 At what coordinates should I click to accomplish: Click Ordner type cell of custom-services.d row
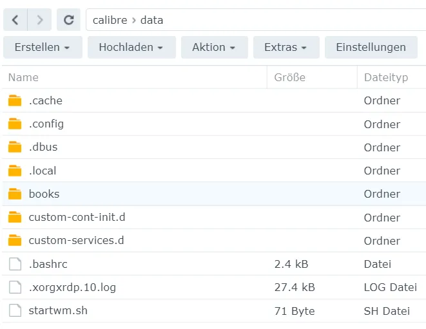point(382,241)
